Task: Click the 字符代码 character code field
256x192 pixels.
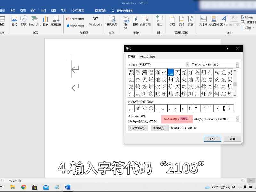Action: pyautogui.click(x=186, y=119)
